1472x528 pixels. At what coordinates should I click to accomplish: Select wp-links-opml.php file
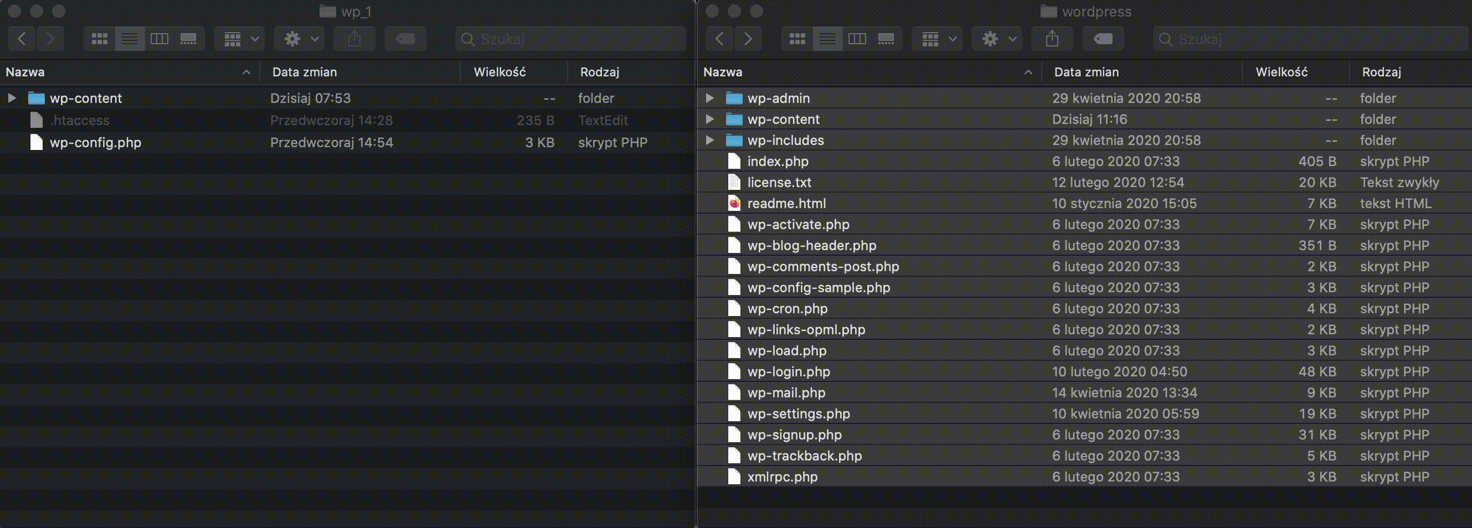[1084, 329]
